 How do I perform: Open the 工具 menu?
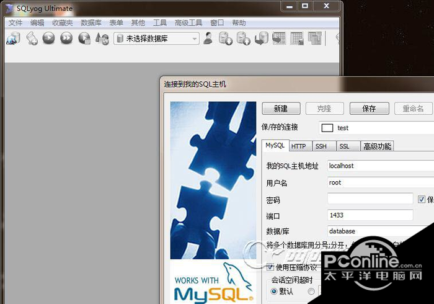click(x=160, y=23)
